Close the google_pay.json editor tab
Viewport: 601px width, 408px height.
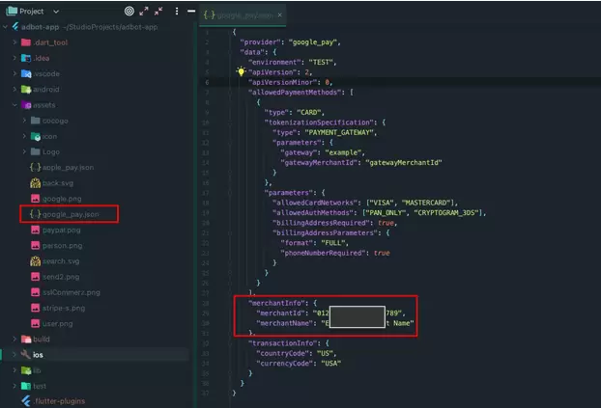(x=280, y=14)
